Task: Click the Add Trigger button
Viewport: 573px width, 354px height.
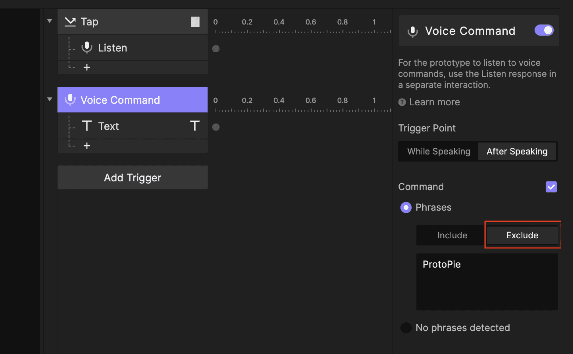Action: tap(132, 177)
